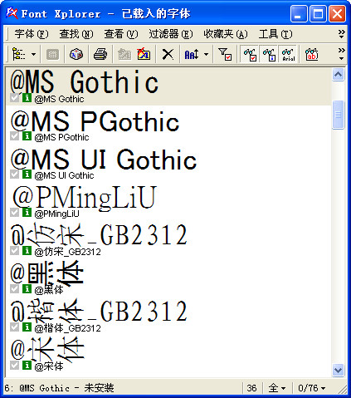Click the grayed install font icon
The image size is (351, 398).
tap(124, 54)
